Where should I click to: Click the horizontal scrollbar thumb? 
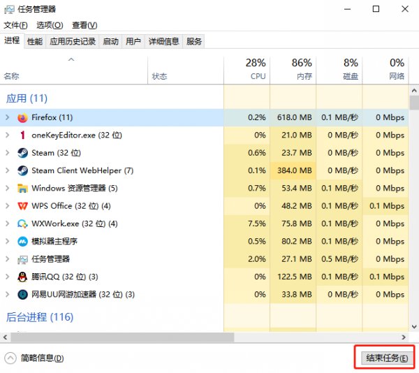click(x=122, y=337)
